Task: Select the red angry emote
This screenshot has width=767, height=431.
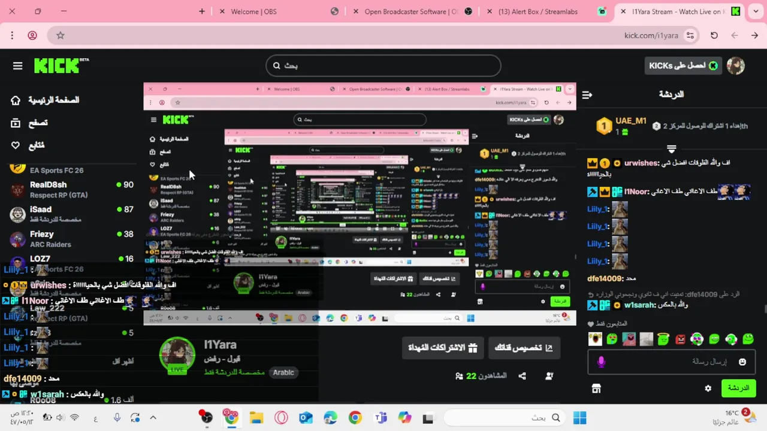Action: pyautogui.click(x=680, y=339)
